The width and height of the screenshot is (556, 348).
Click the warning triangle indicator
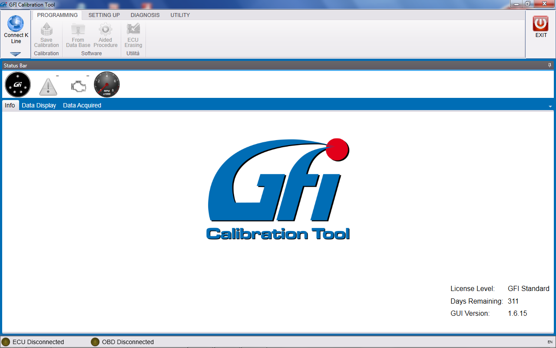pos(48,87)
